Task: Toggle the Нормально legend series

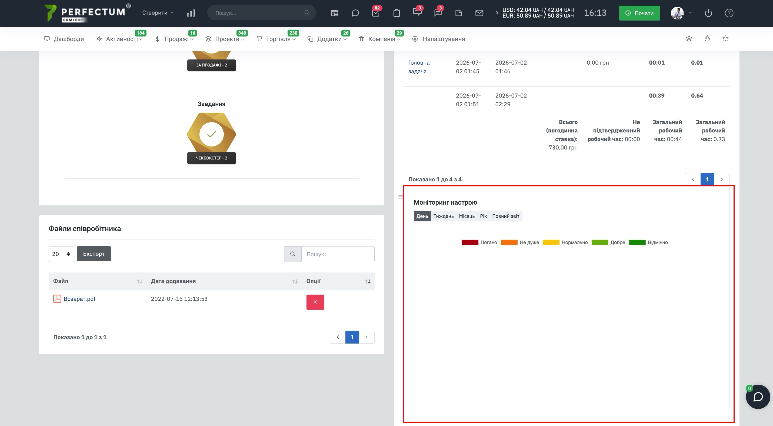Action: pyautogui.click(x=565, y=242)
